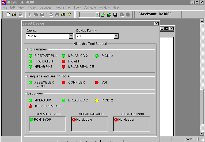Click red indicator beside VDI

97,82
